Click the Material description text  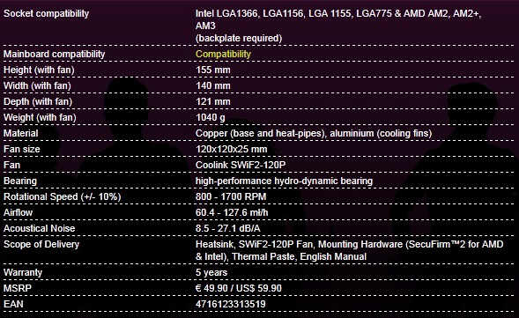click(314, 133)
